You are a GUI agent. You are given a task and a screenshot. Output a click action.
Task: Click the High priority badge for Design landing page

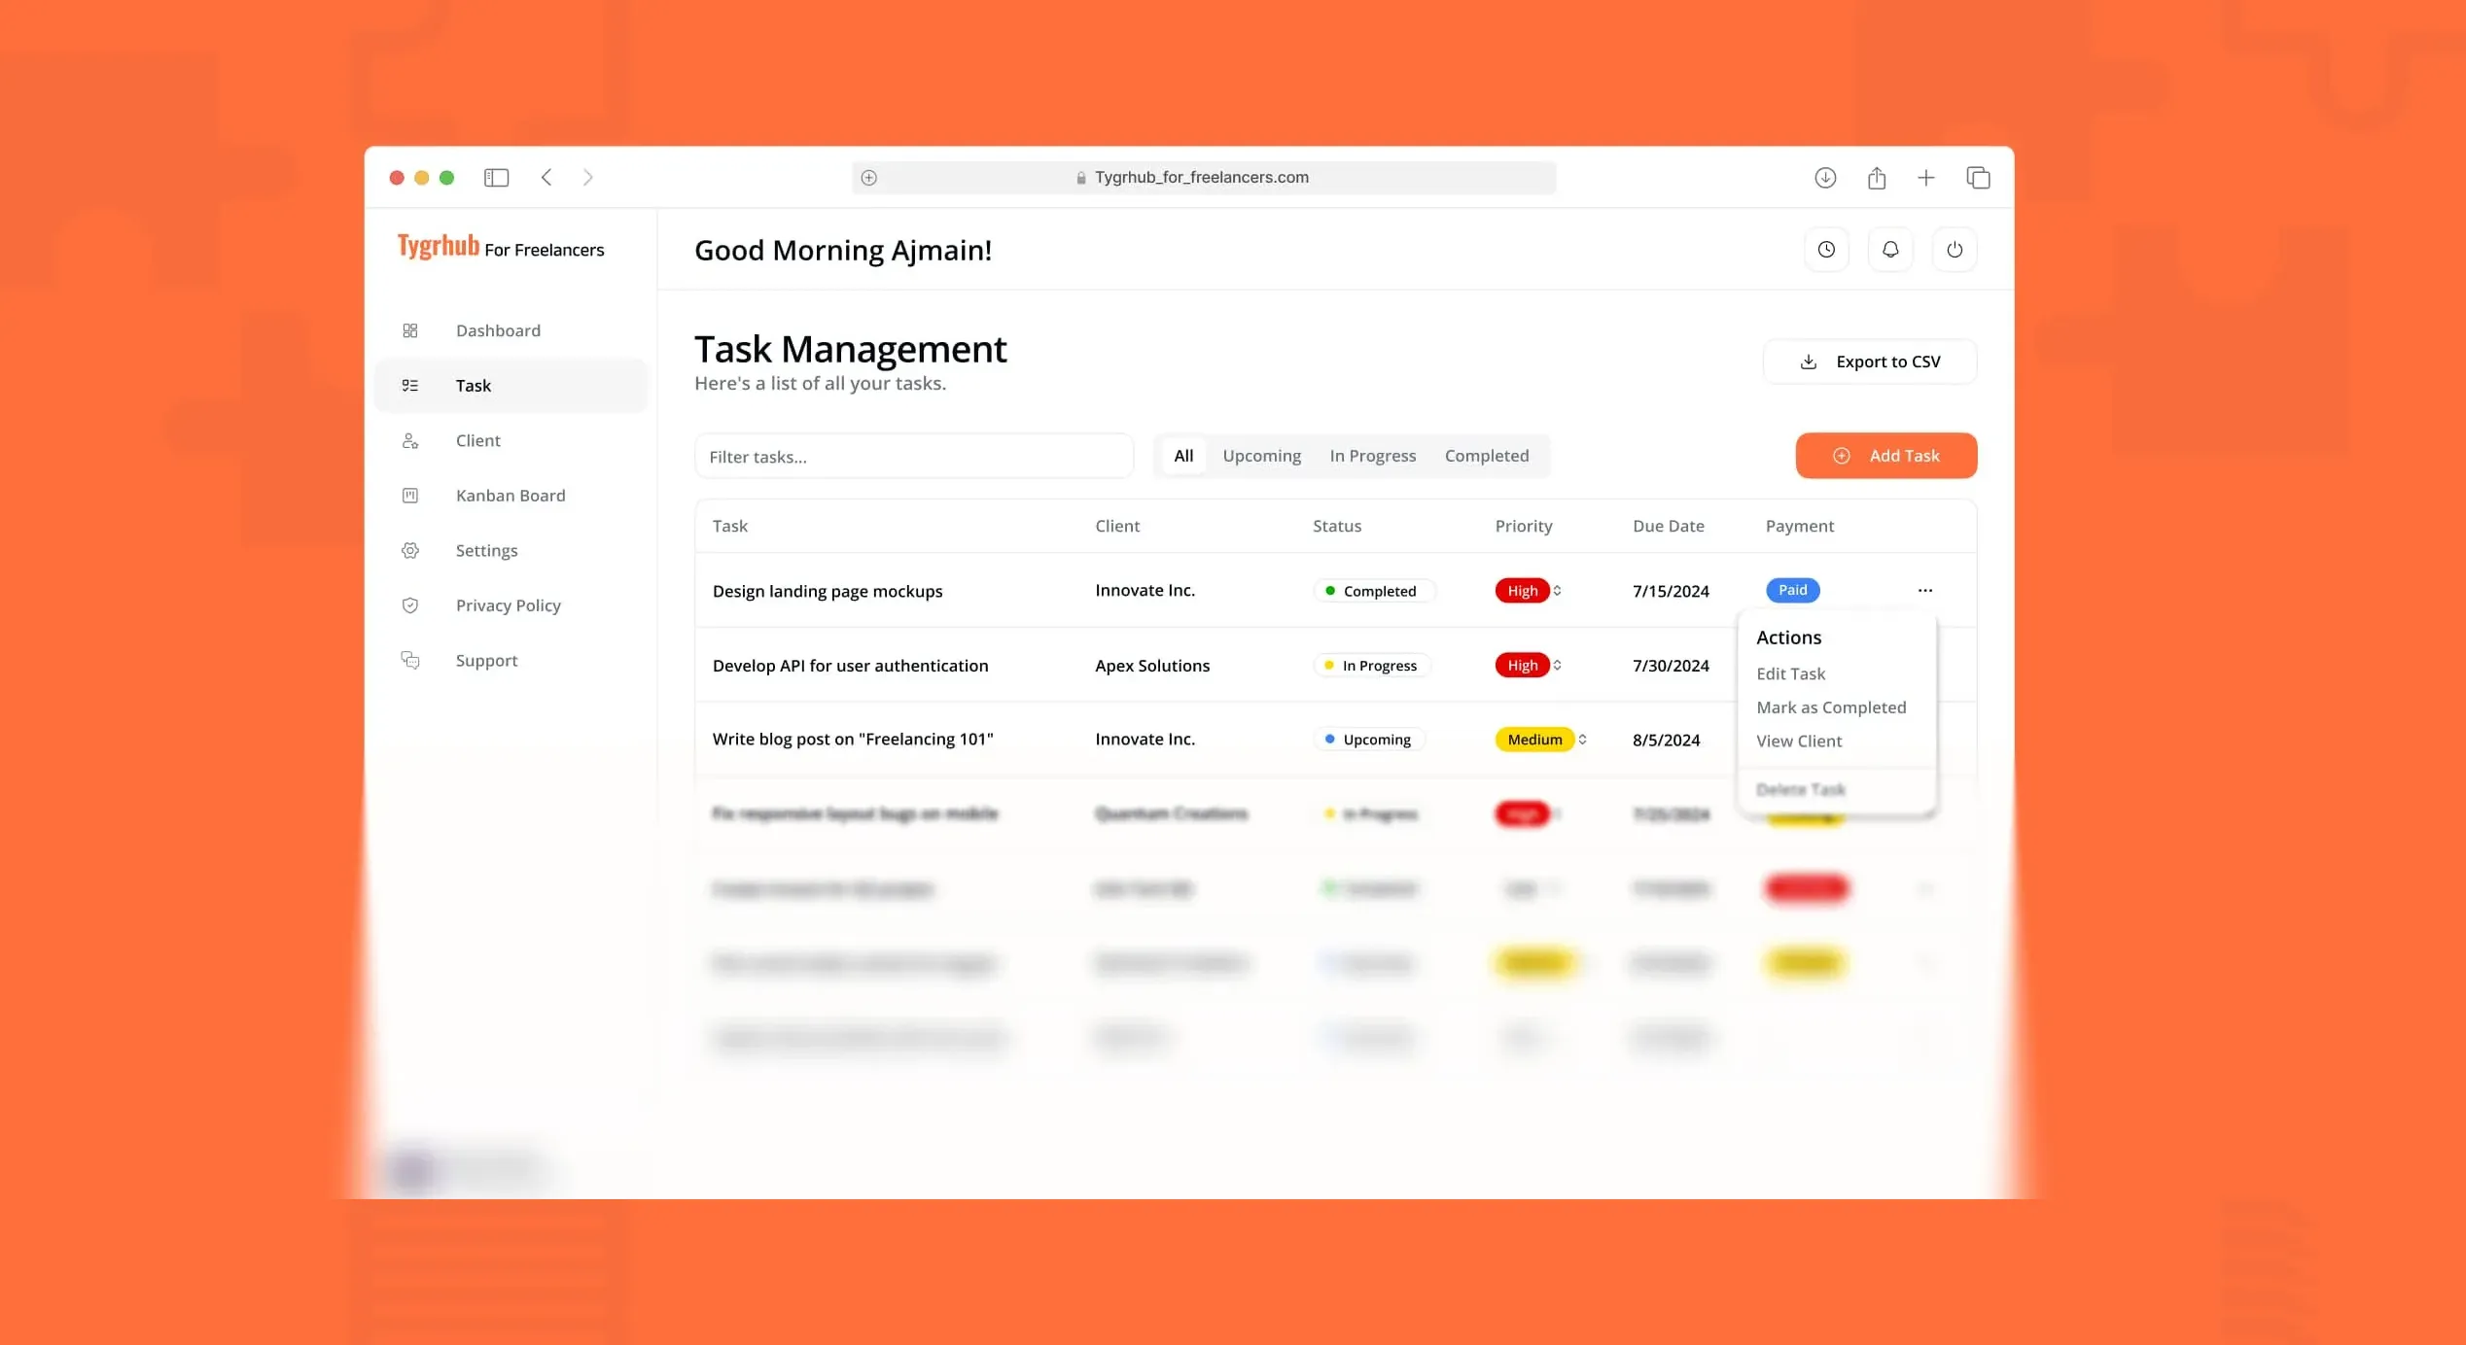[x=1522, y=591]
